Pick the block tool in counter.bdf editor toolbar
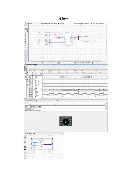127x180 pixels. [27, 30]
